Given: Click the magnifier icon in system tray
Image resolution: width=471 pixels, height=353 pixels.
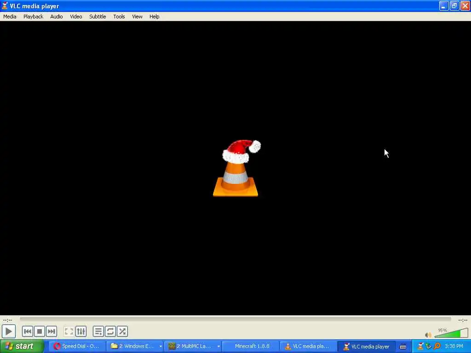Looking at the screenshot, I should pos(437,347).
